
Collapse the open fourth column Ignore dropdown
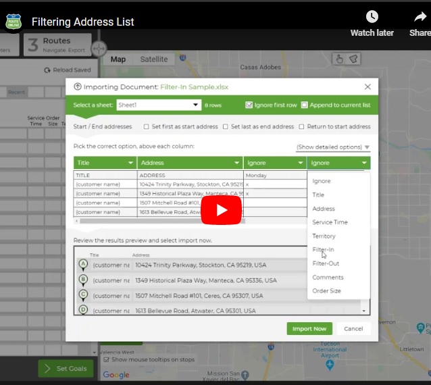click(x=338, y=163)
